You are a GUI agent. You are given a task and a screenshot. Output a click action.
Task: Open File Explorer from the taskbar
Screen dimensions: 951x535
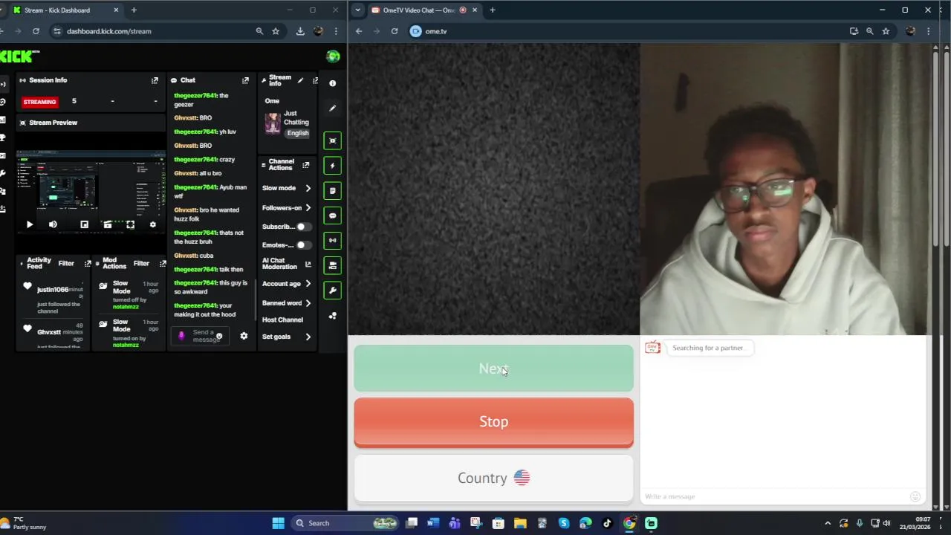pyautogui.click(x=520, y=523)
